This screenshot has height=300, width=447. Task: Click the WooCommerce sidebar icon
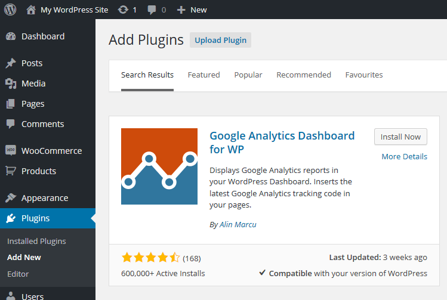tap(11, 150)
